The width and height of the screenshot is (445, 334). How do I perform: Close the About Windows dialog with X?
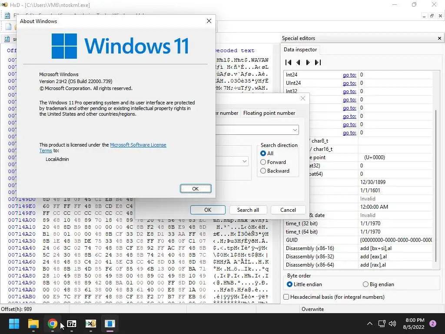pyautogui.click(x=209, y=21)
